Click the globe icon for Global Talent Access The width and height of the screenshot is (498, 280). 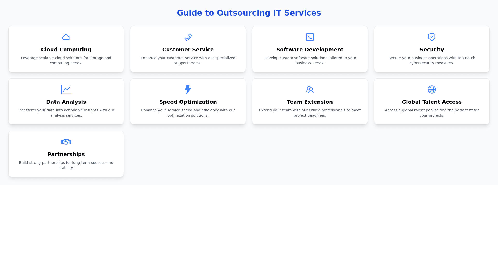point(432,89)
